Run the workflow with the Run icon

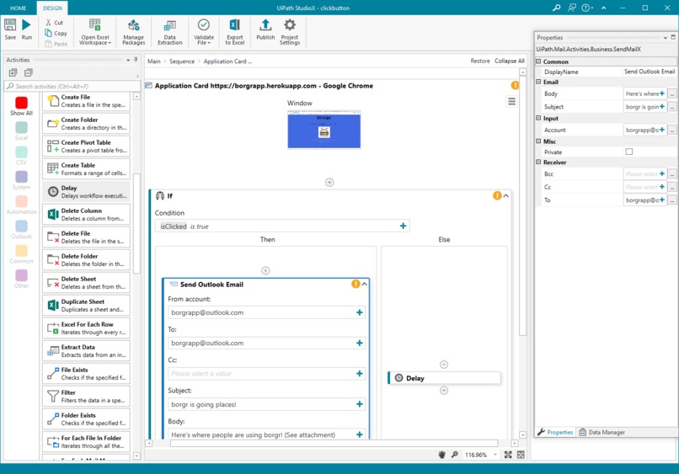26,25
